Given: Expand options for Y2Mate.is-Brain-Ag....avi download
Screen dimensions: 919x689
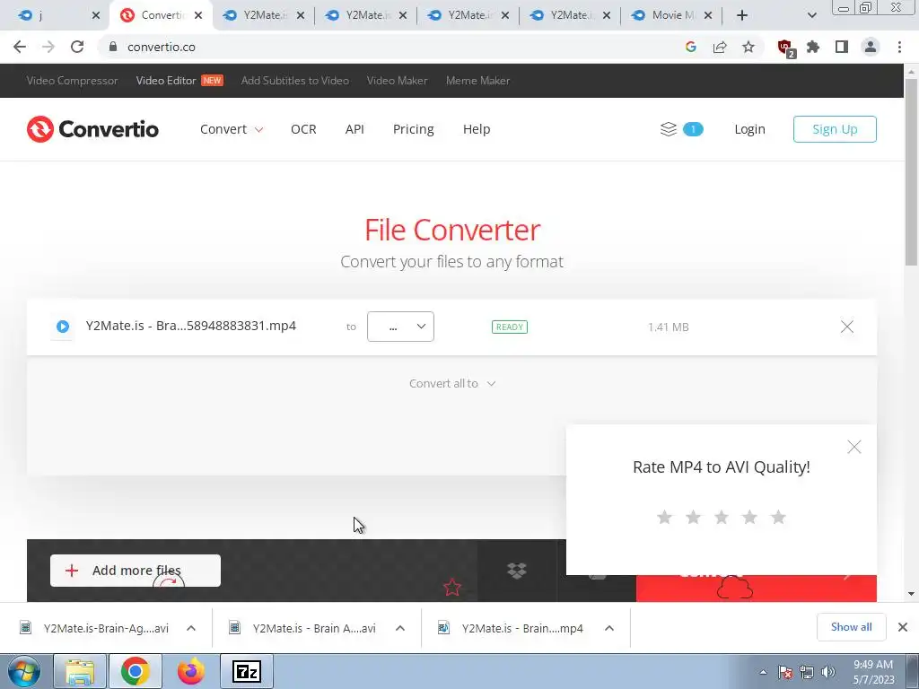Looking at the screenshot, I should pyautogui.click(x=191, y=628).
